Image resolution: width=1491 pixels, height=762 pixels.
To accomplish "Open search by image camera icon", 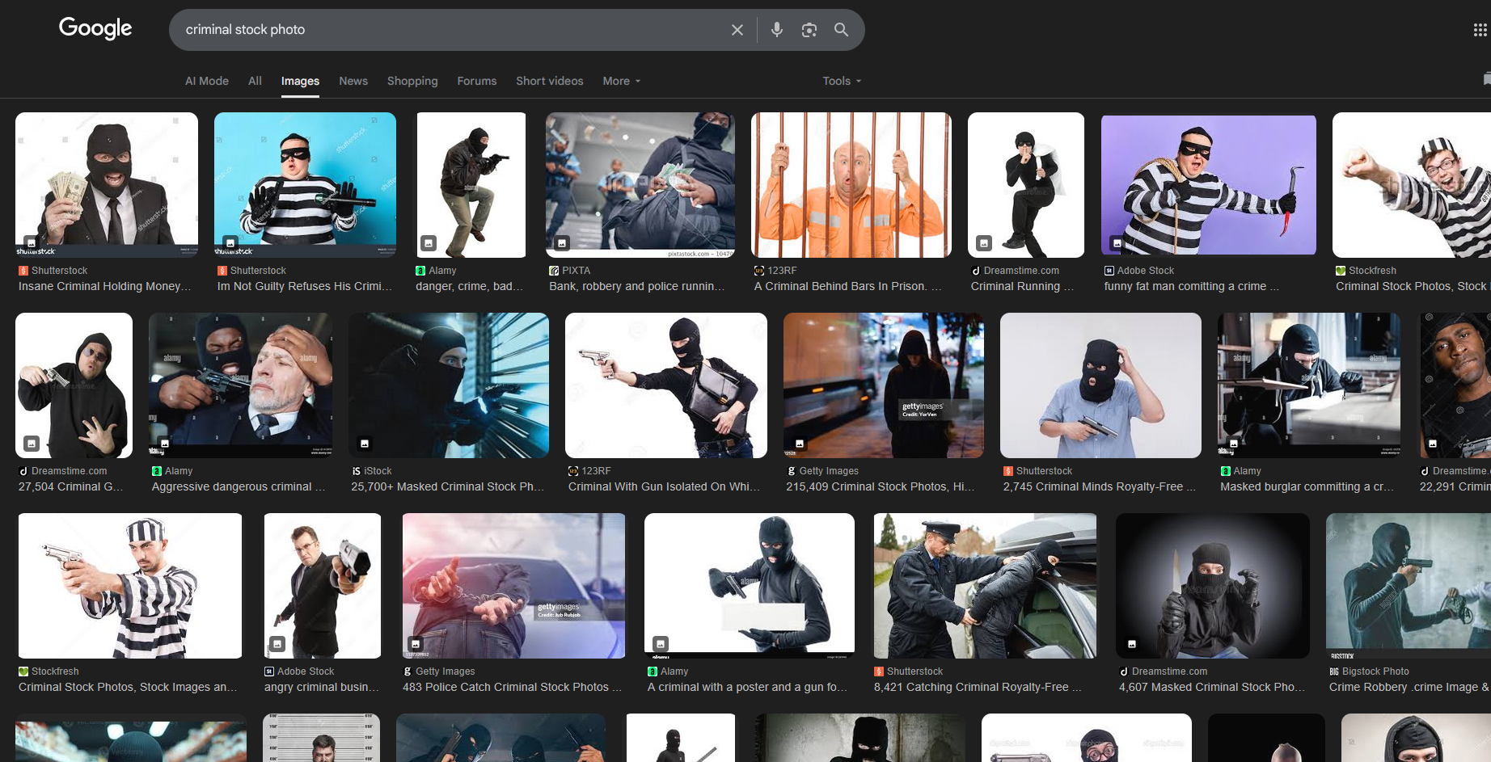I will [809, 30].
